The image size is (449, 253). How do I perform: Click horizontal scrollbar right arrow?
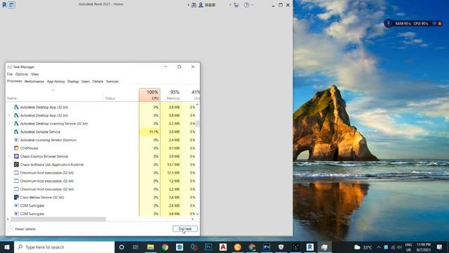click(192, 219)
